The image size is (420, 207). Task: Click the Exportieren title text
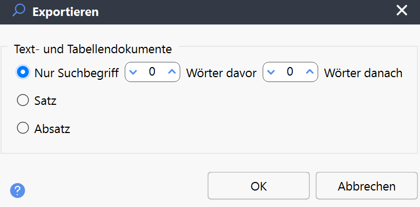click(x=65, y=12)
